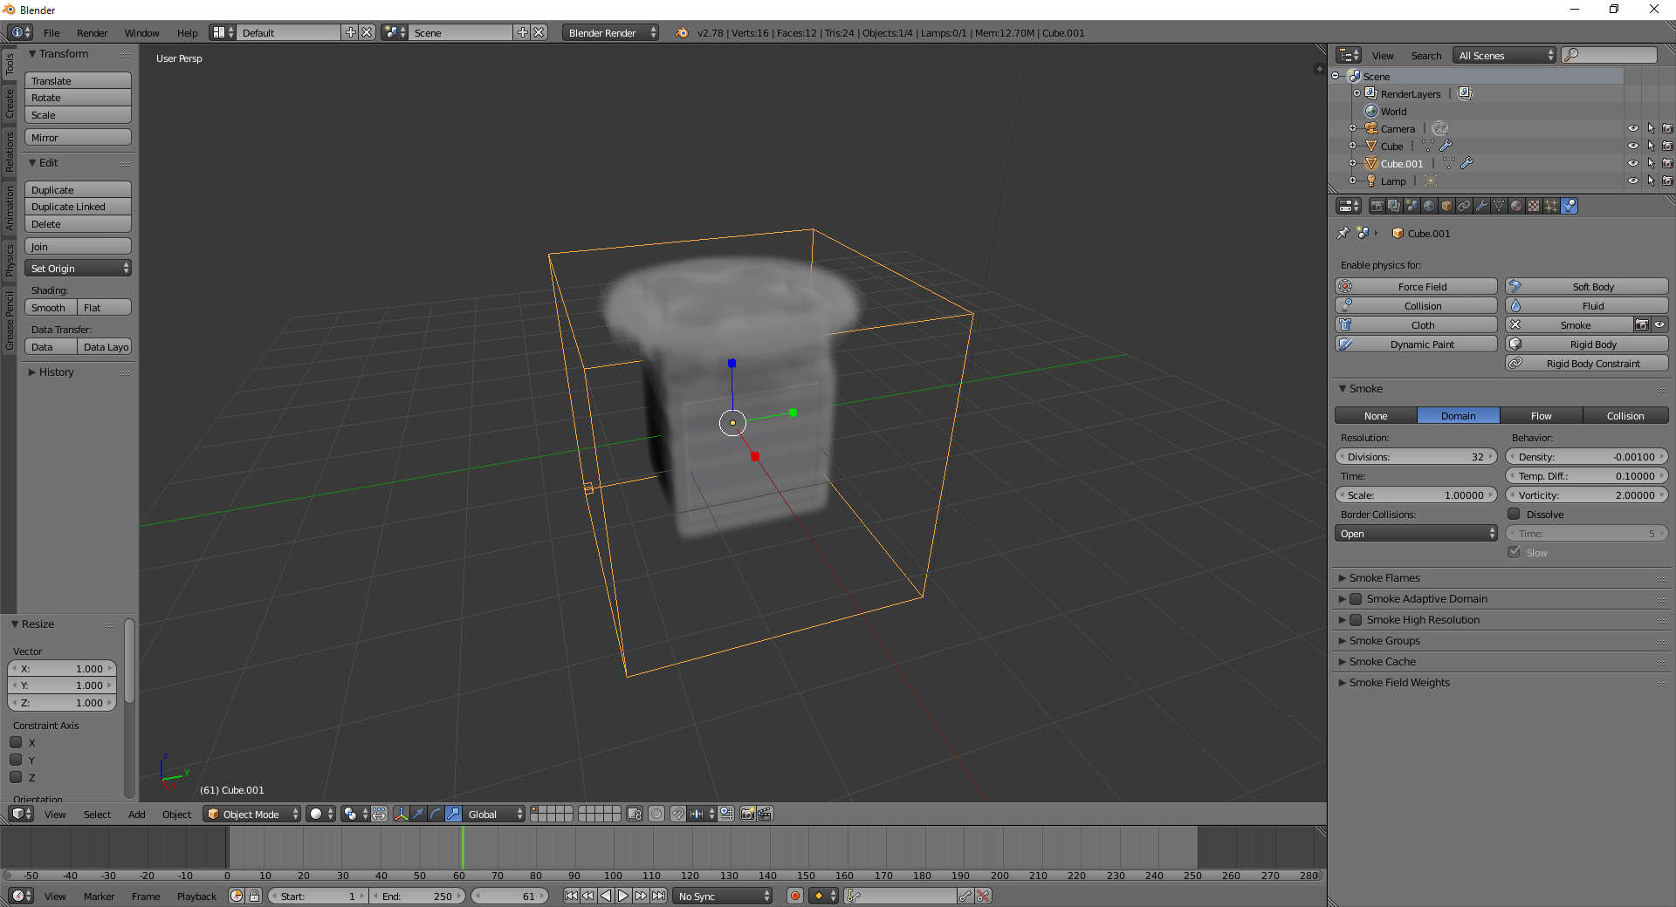Viewport: 1676px width, 907px height.
Task: Open the Particles properties tab (sparkles icon)
Action: point(1551,206)
